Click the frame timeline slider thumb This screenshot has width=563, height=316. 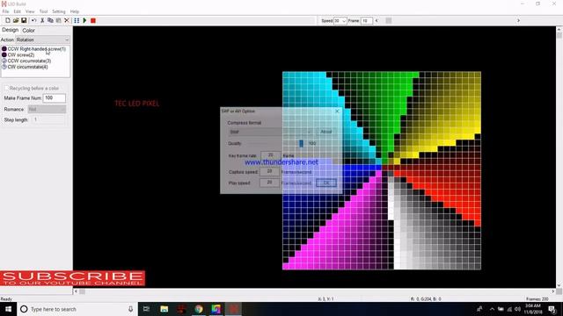pos(389,21)
